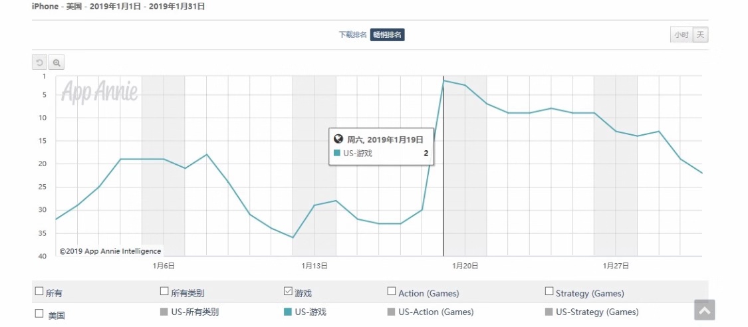Switch granularity to 小时
This screenshot has height=327, width=748.
point(682,35)
